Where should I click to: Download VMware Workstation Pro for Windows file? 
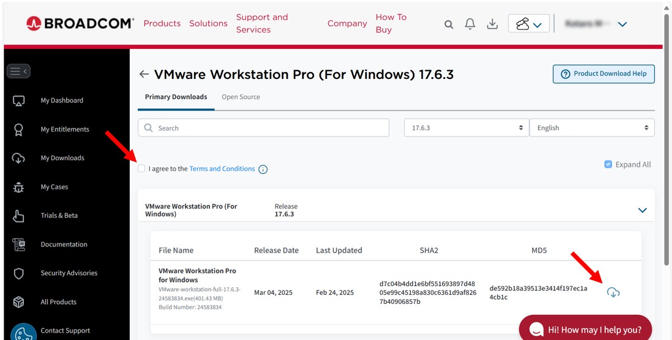(613, 292)
